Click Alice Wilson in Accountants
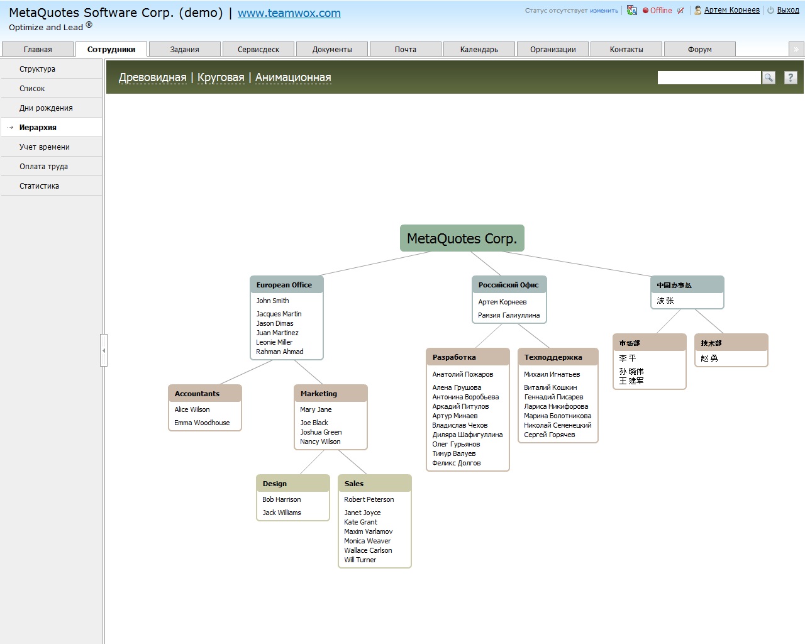 [x=192, y=409]
